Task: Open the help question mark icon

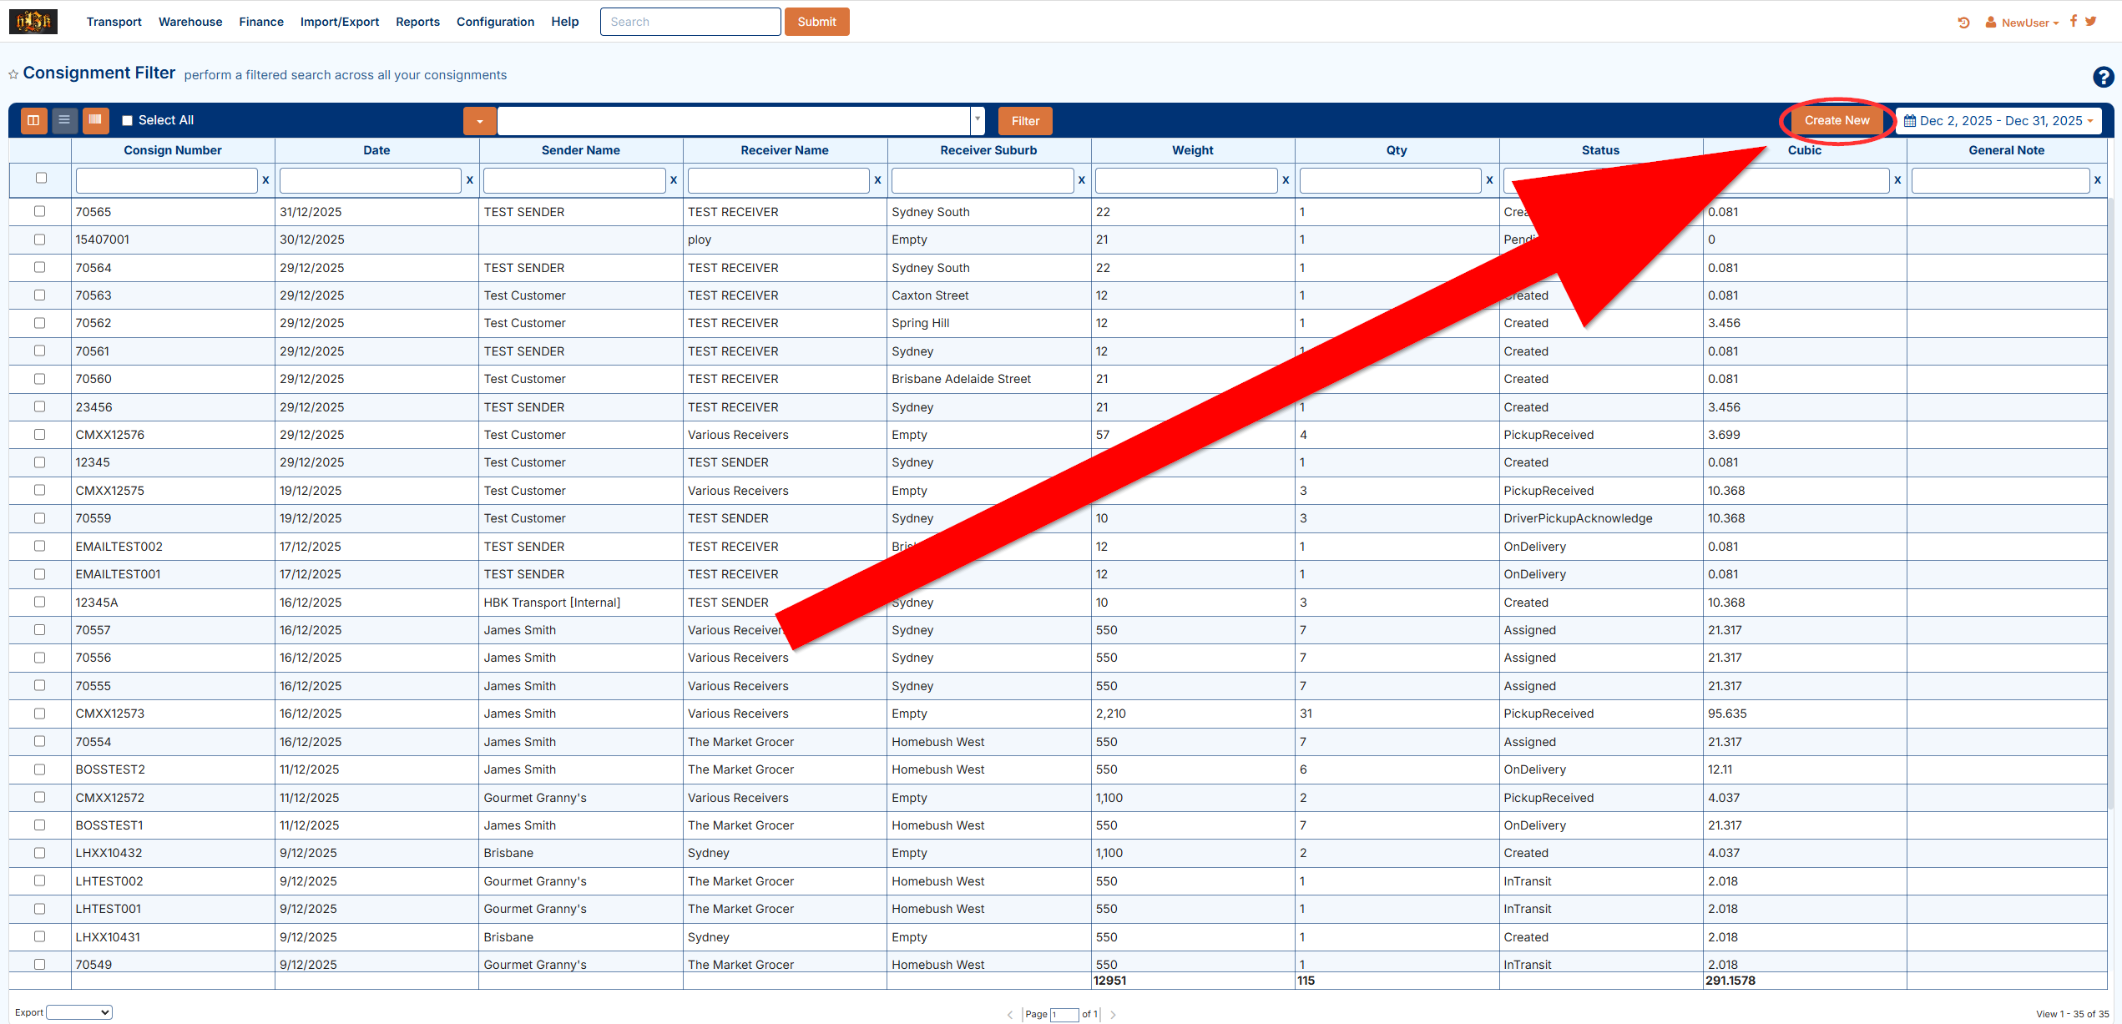Action: pos(2103,78)
